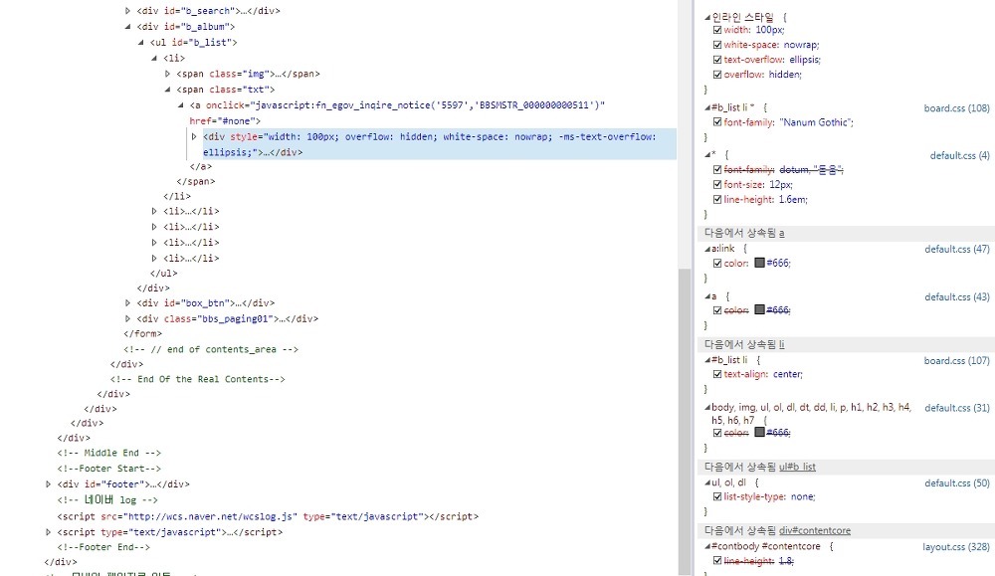Viewport: 995px width, 576px height.
Task: Open default.css (4) source link
Action: pos(959,155)
